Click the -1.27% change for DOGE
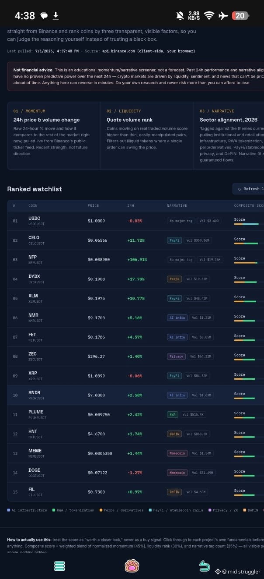 tap(135, 473)
